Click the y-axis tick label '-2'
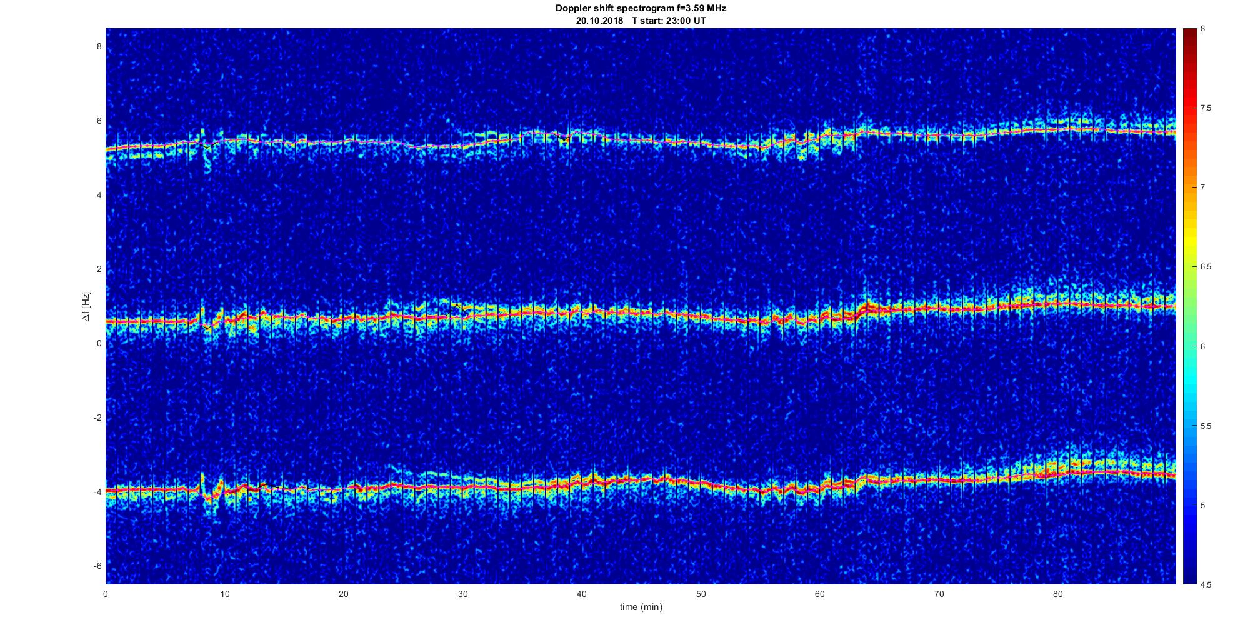 point(98,418)
